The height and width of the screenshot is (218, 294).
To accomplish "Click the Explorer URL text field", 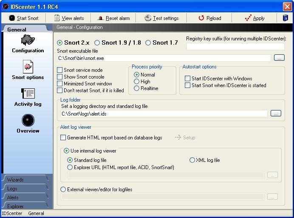I will (x=166, y=175).
